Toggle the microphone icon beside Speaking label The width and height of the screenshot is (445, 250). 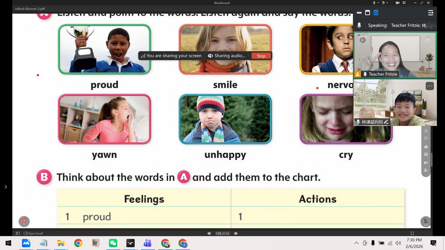click(x=359, y=25)
